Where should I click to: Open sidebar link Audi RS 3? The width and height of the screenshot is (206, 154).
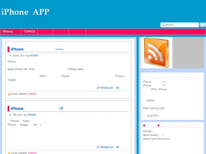click(x=153, y=116)
